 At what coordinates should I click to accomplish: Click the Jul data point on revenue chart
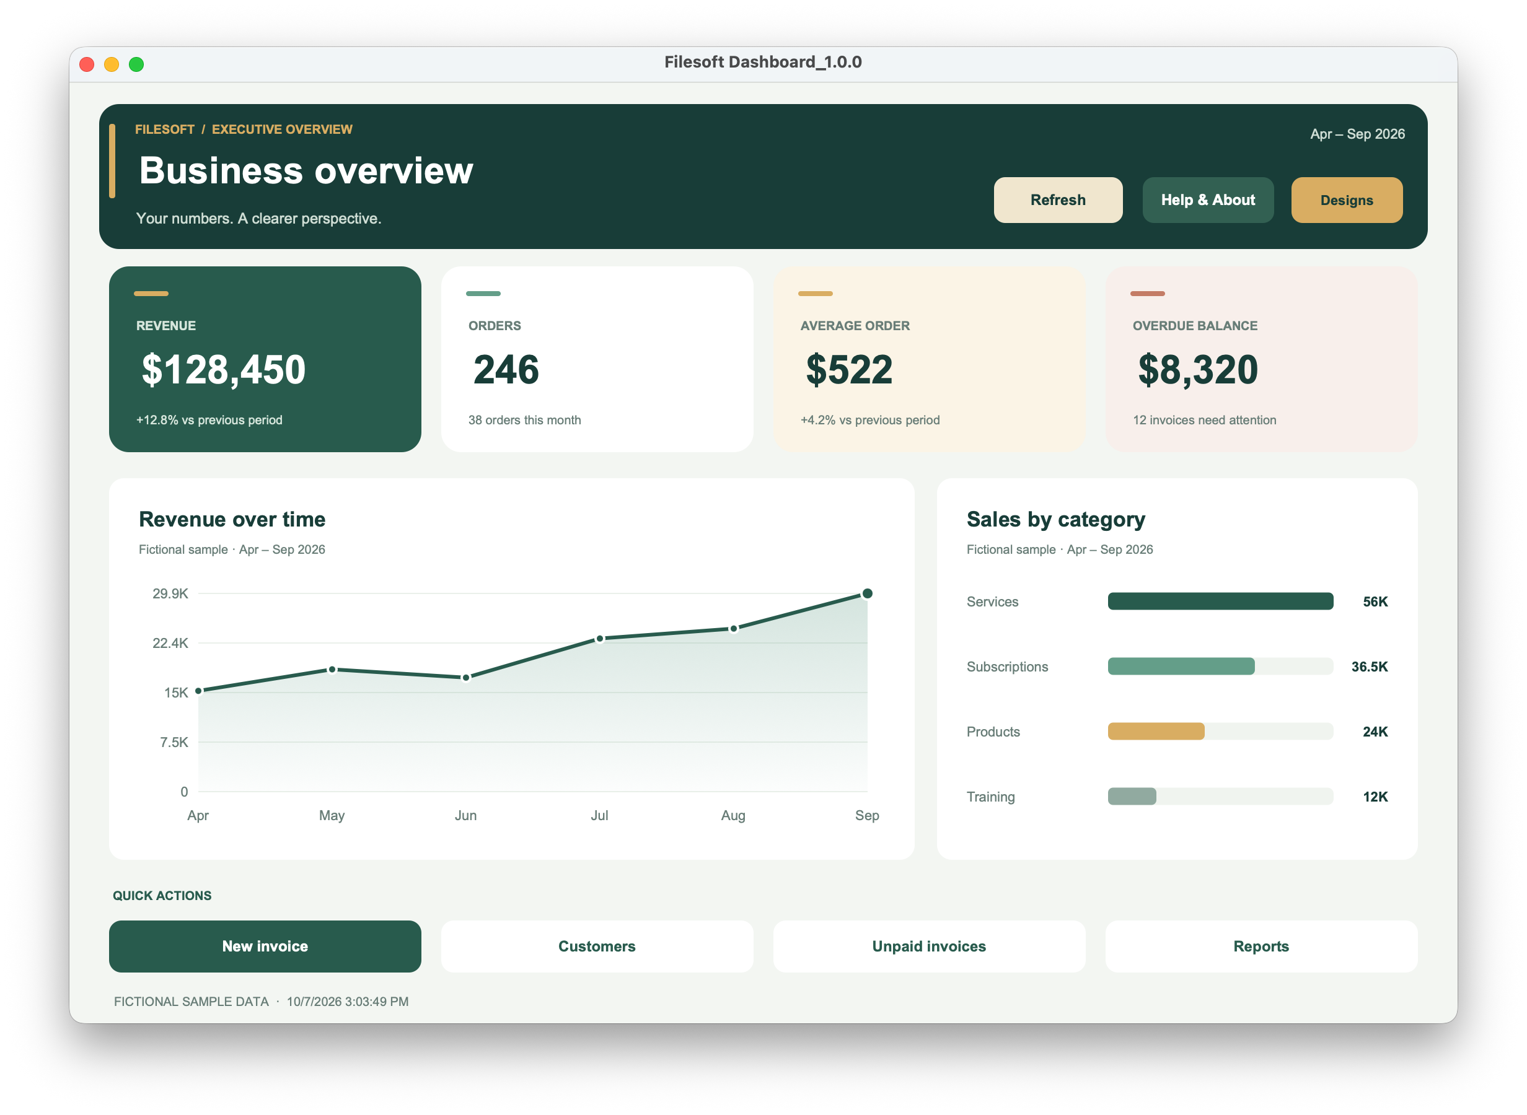599,639
